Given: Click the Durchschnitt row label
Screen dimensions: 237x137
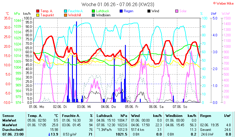Looking at the screenshot, I should (13, 130).
